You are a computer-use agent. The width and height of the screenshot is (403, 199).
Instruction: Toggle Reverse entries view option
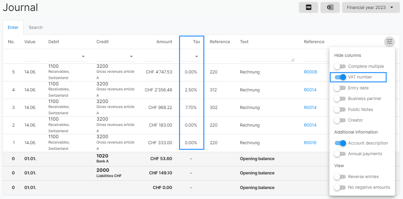(340, 177)
